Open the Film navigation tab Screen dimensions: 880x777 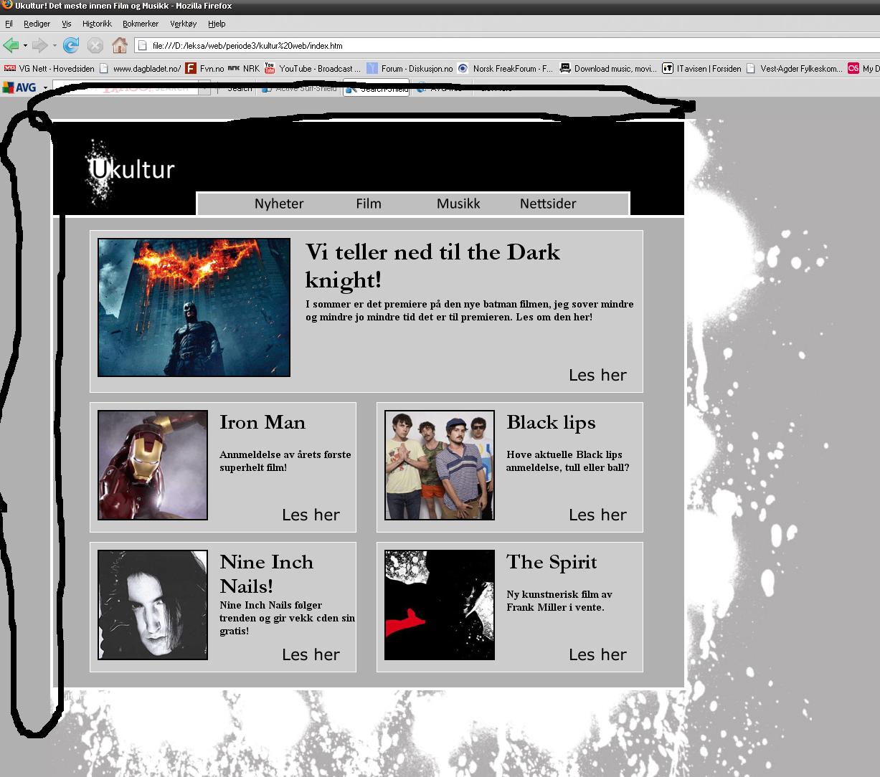coord(369,204)
